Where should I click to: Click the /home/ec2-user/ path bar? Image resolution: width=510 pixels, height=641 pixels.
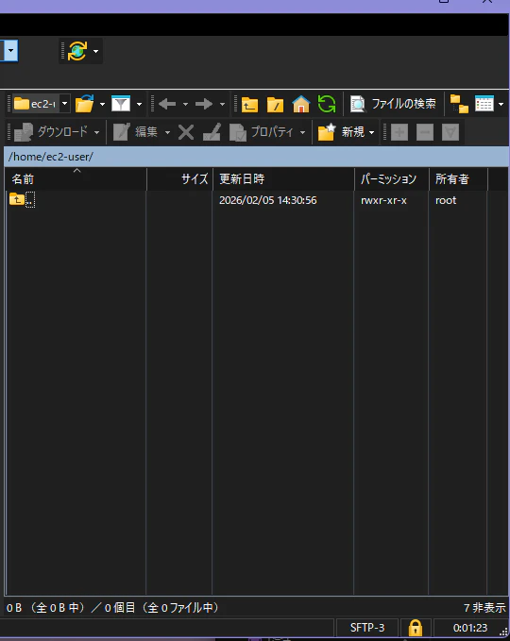pyautogui.click(x=257, y=157)
